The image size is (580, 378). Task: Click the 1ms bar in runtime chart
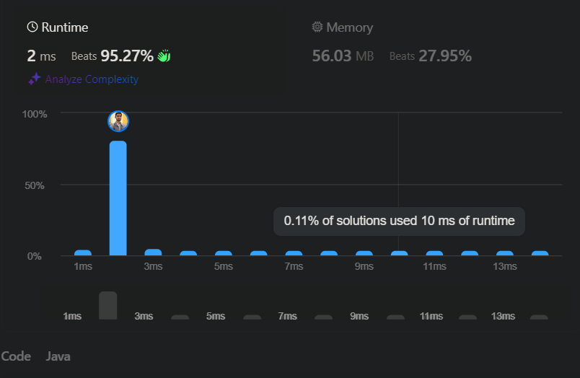click(83, 253)
